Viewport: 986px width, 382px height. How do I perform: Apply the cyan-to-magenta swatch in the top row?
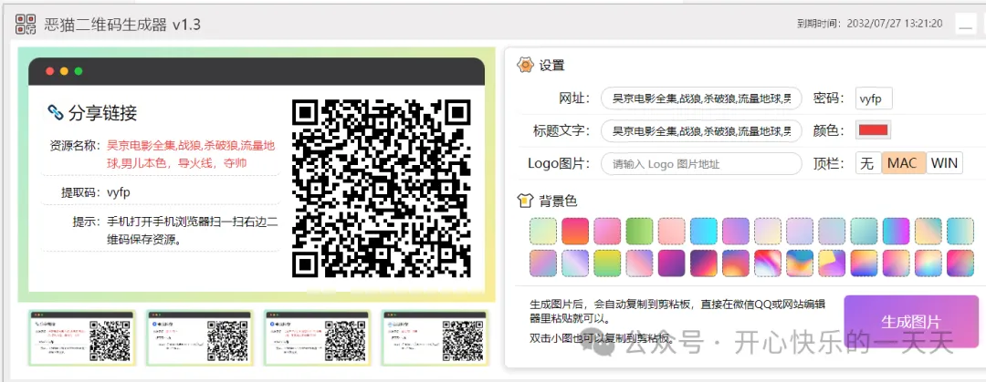897,231
